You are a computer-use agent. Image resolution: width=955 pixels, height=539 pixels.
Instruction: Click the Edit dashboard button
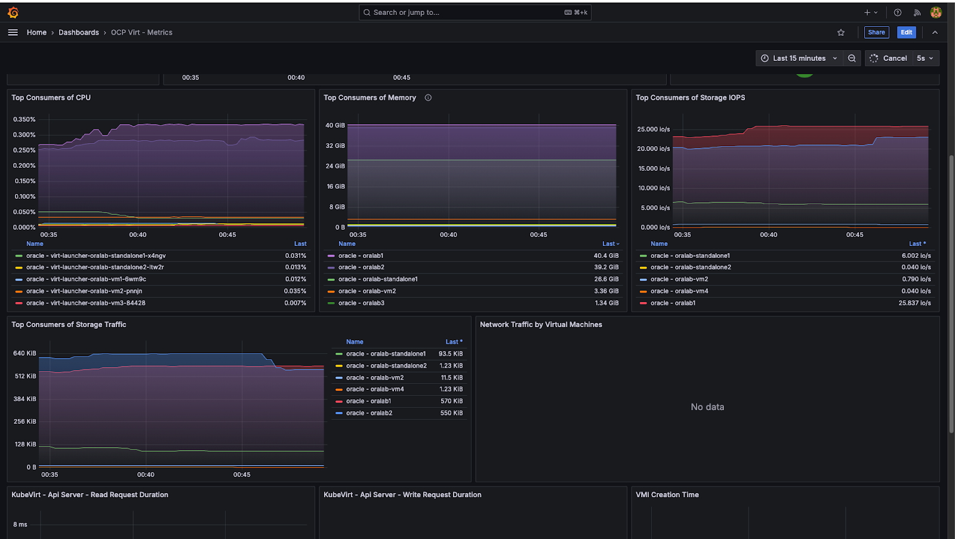pos(906,32)
